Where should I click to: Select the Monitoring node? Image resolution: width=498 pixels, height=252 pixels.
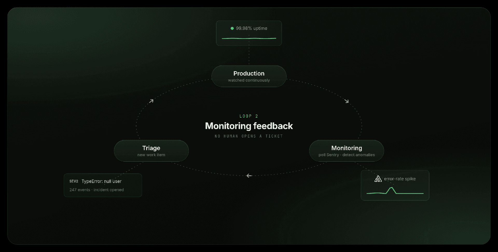click(x=347, y=151)
